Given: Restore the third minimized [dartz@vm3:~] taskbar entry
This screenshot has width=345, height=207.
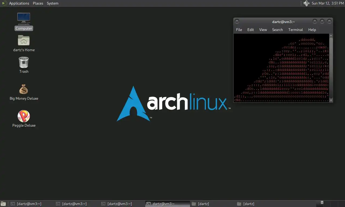Looking at the screenshot, I should 122,204.
